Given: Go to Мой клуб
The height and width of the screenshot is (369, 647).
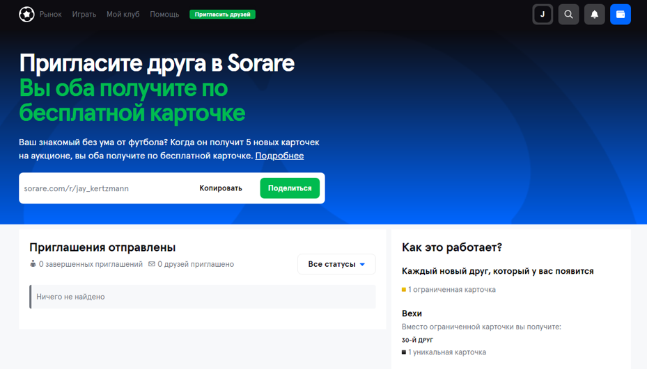Looking at the screenshot, I should coord(123,15).
